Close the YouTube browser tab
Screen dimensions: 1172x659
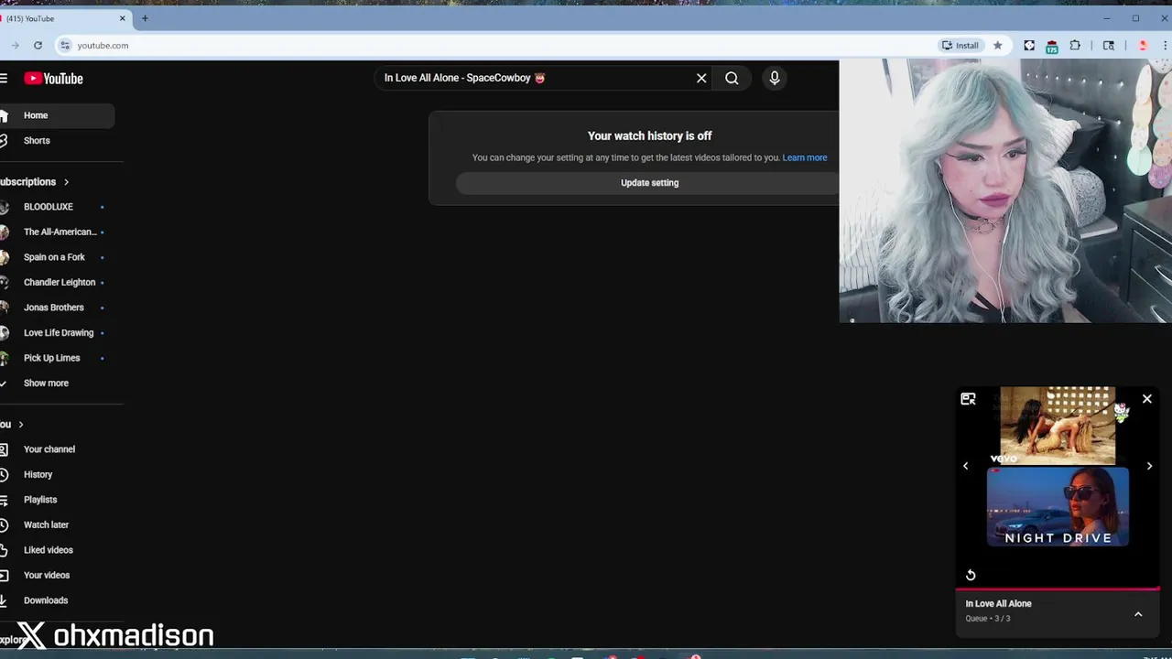tap(123, 18)
